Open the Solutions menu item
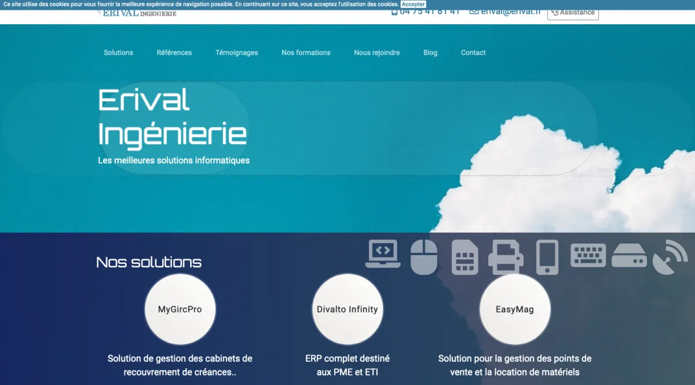Viewport: 695px width, 385px height. pyautogui.click(x=118, y=53)
